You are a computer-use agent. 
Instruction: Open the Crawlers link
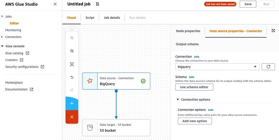click(x=12, y=60)
